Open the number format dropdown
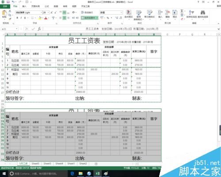 tap(121, 12)
